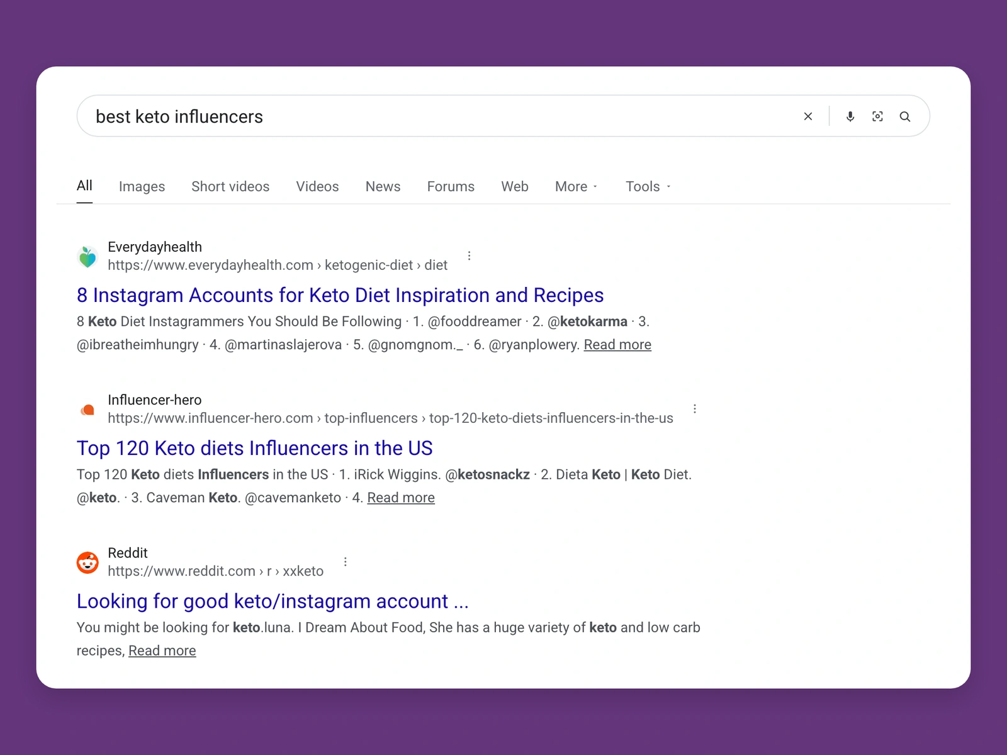Image resolution: width=1007 pixels, height=755 pixels.
Task: Expand the More dropdown
Action: point(576,186)
